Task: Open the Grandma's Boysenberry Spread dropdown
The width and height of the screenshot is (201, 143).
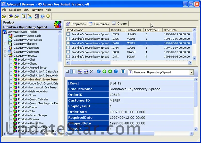Action: [x=191, y=72]
